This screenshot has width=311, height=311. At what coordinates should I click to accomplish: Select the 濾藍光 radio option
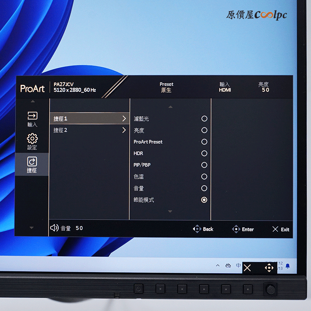pyautogui.click(x=204, y=119)
